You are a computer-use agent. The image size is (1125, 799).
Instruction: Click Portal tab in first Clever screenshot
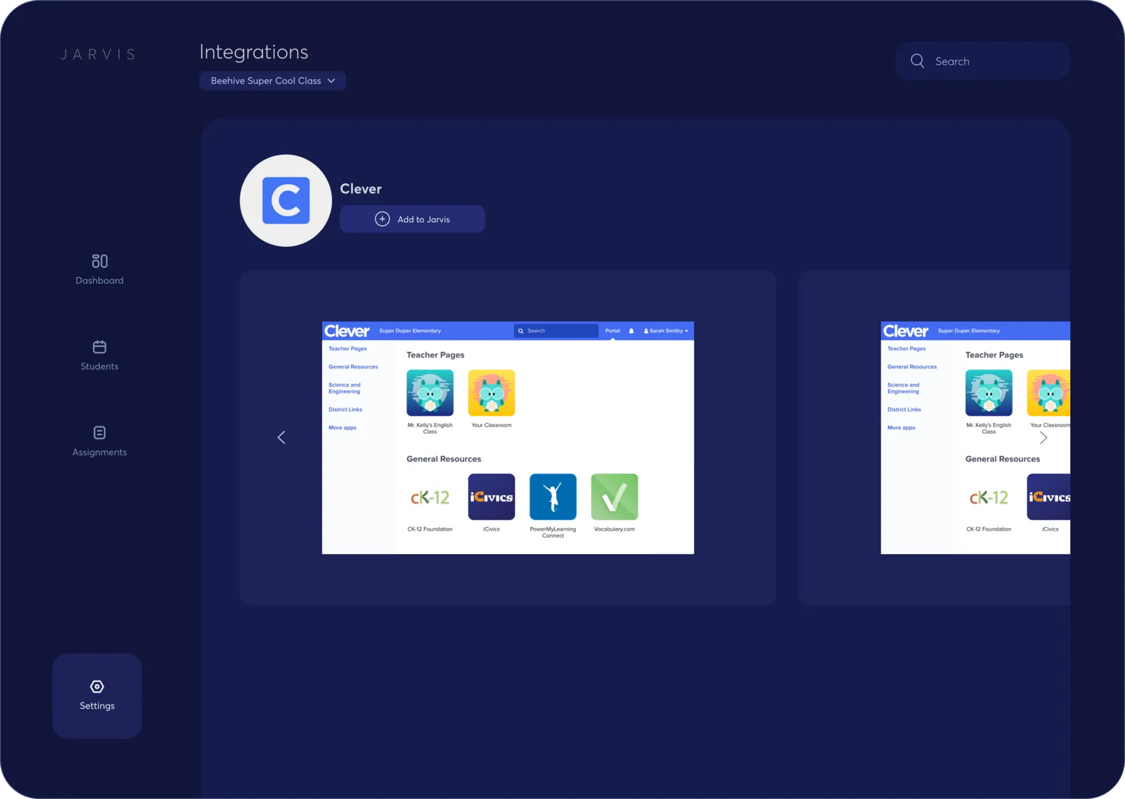(613, 331)
